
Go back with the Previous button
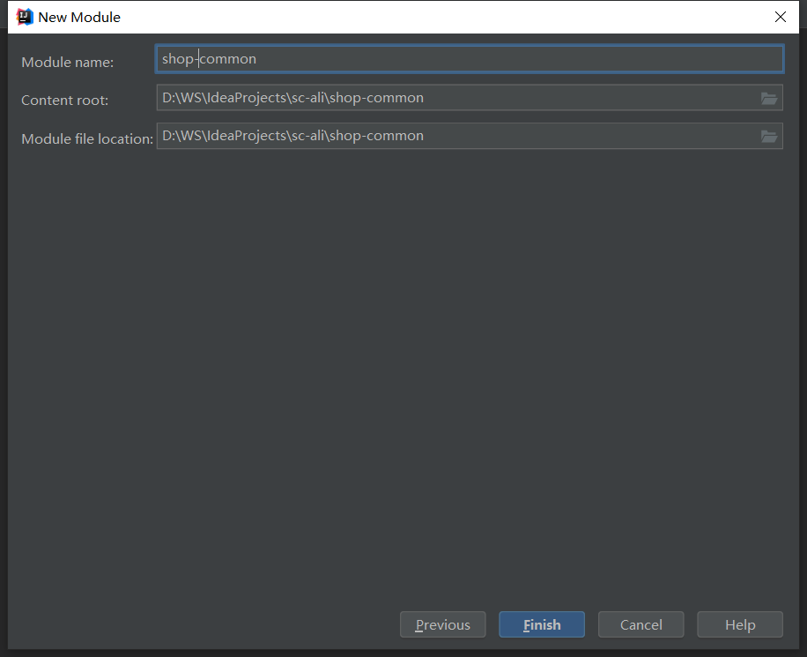click(x=442, y=624)
